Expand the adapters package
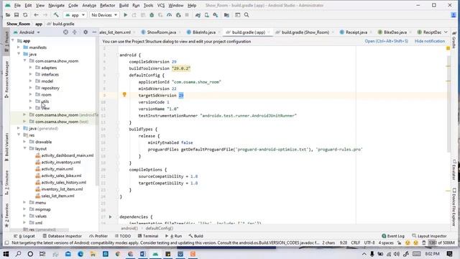The width and height of the screenshot is (460, 259). point(30,68)
